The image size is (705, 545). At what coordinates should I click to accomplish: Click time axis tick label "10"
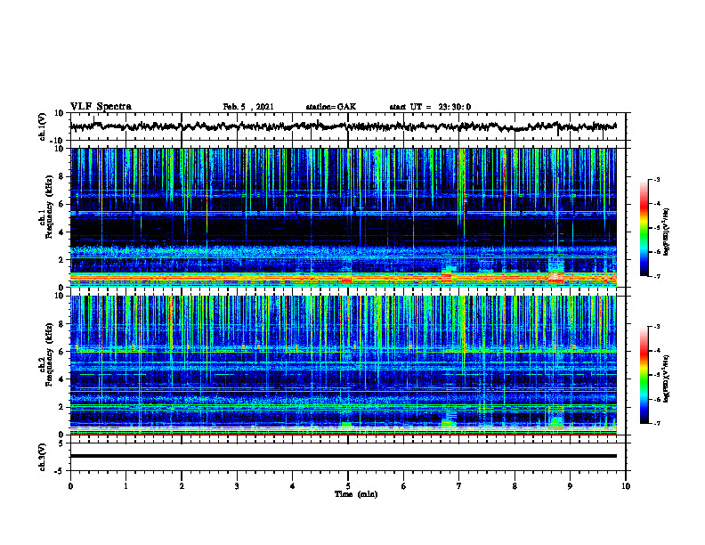pyautogui.click(x=626, y=486)
